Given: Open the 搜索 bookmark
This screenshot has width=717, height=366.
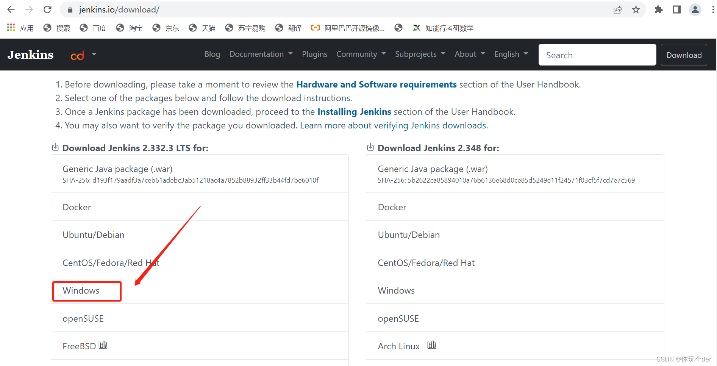Looking at the screenshot, I should point(57,28).
